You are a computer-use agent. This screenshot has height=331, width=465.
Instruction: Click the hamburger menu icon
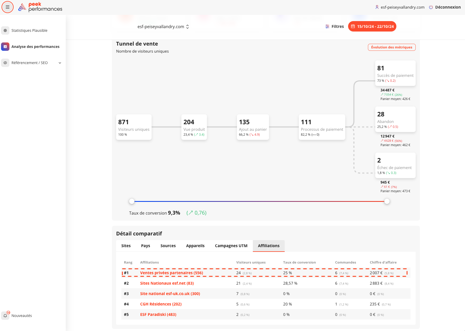[8, 7]
